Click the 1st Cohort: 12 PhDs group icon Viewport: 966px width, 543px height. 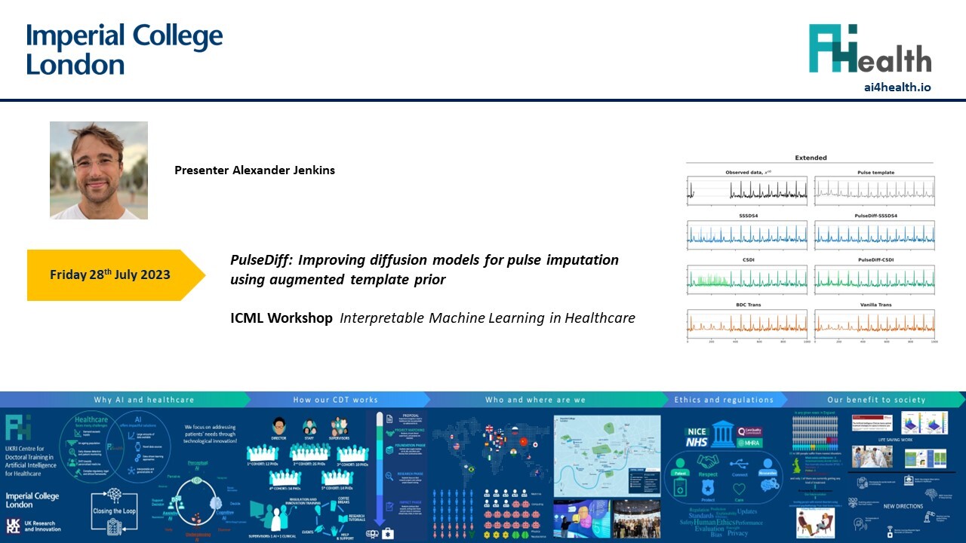pyautogui.click(x=262, y=454)
